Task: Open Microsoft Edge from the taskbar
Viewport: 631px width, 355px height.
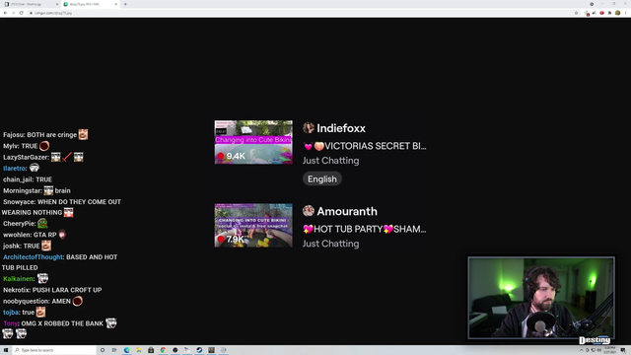Action: [127, 350]
